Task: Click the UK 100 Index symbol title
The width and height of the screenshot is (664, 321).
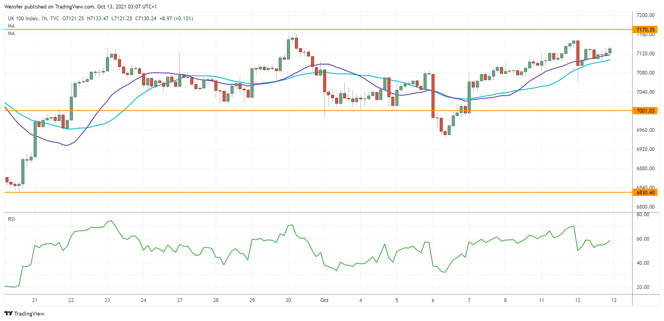Action: tap(23, 18)
